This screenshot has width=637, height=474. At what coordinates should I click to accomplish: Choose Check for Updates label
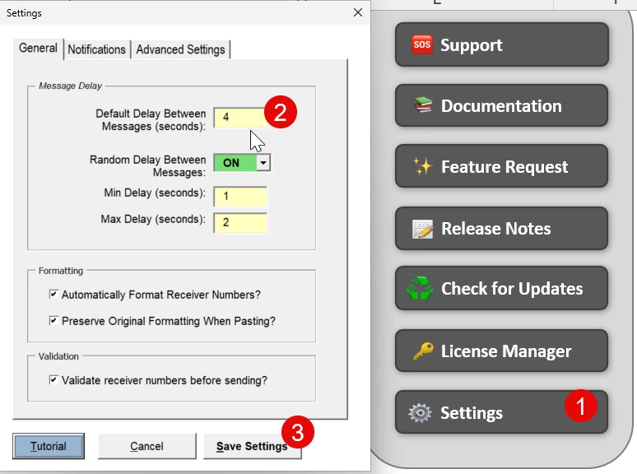[x=512, y=288]
